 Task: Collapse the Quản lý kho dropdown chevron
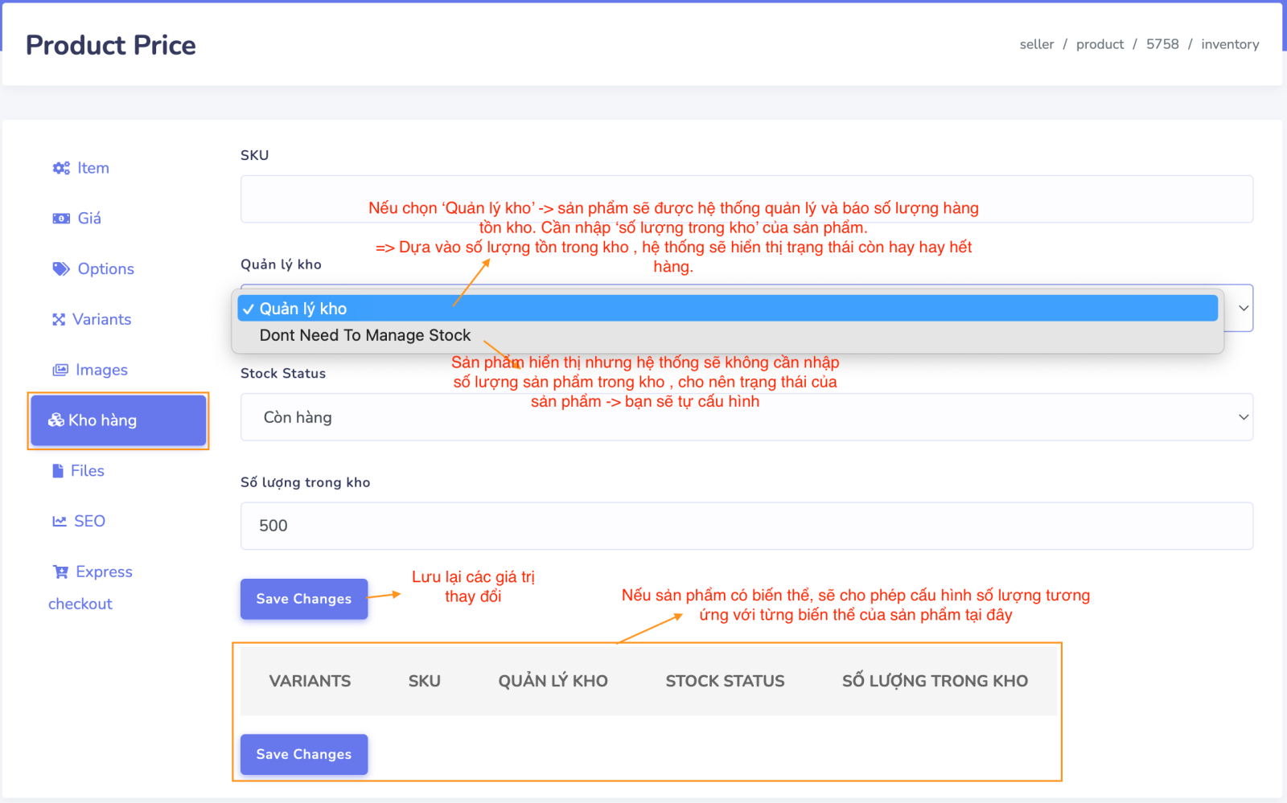[1243, 309]
